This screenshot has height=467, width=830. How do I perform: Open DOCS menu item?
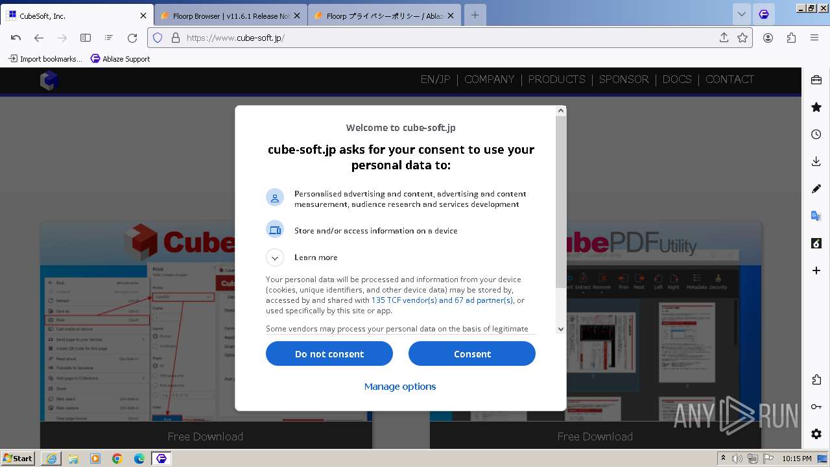pos(677,79)
